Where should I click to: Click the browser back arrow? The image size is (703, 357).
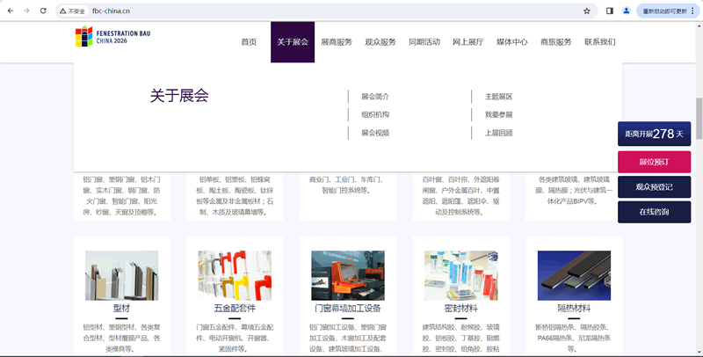(10, 11)
